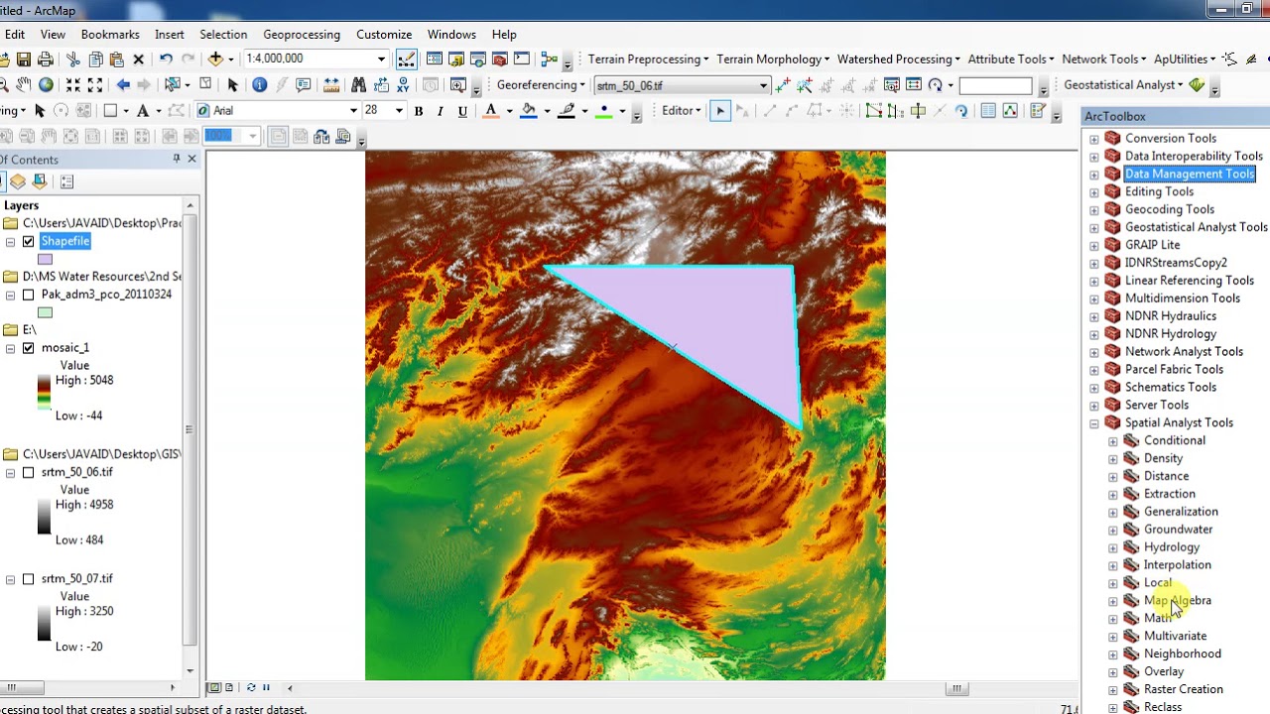This screenshot has height=714, width=1270.
Task: Open the Watershed Processing menu button
Action: [898, 59]
